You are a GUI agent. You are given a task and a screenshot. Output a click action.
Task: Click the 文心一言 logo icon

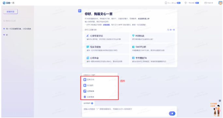4,3
